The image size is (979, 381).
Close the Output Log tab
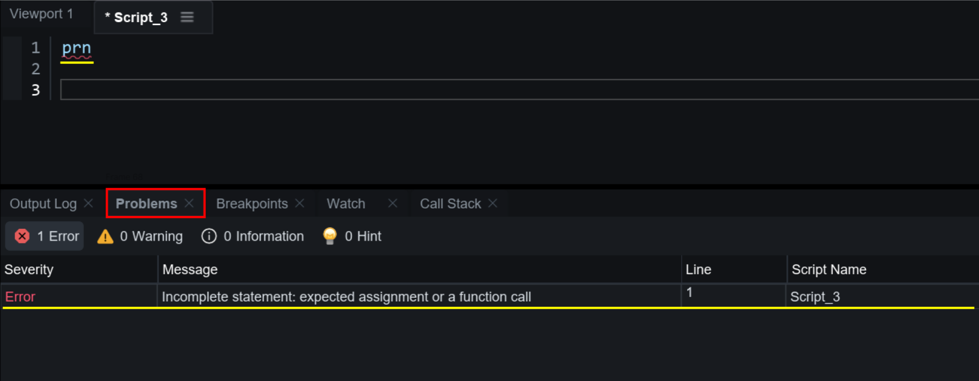pyautogui.click(x=88, y=203)
